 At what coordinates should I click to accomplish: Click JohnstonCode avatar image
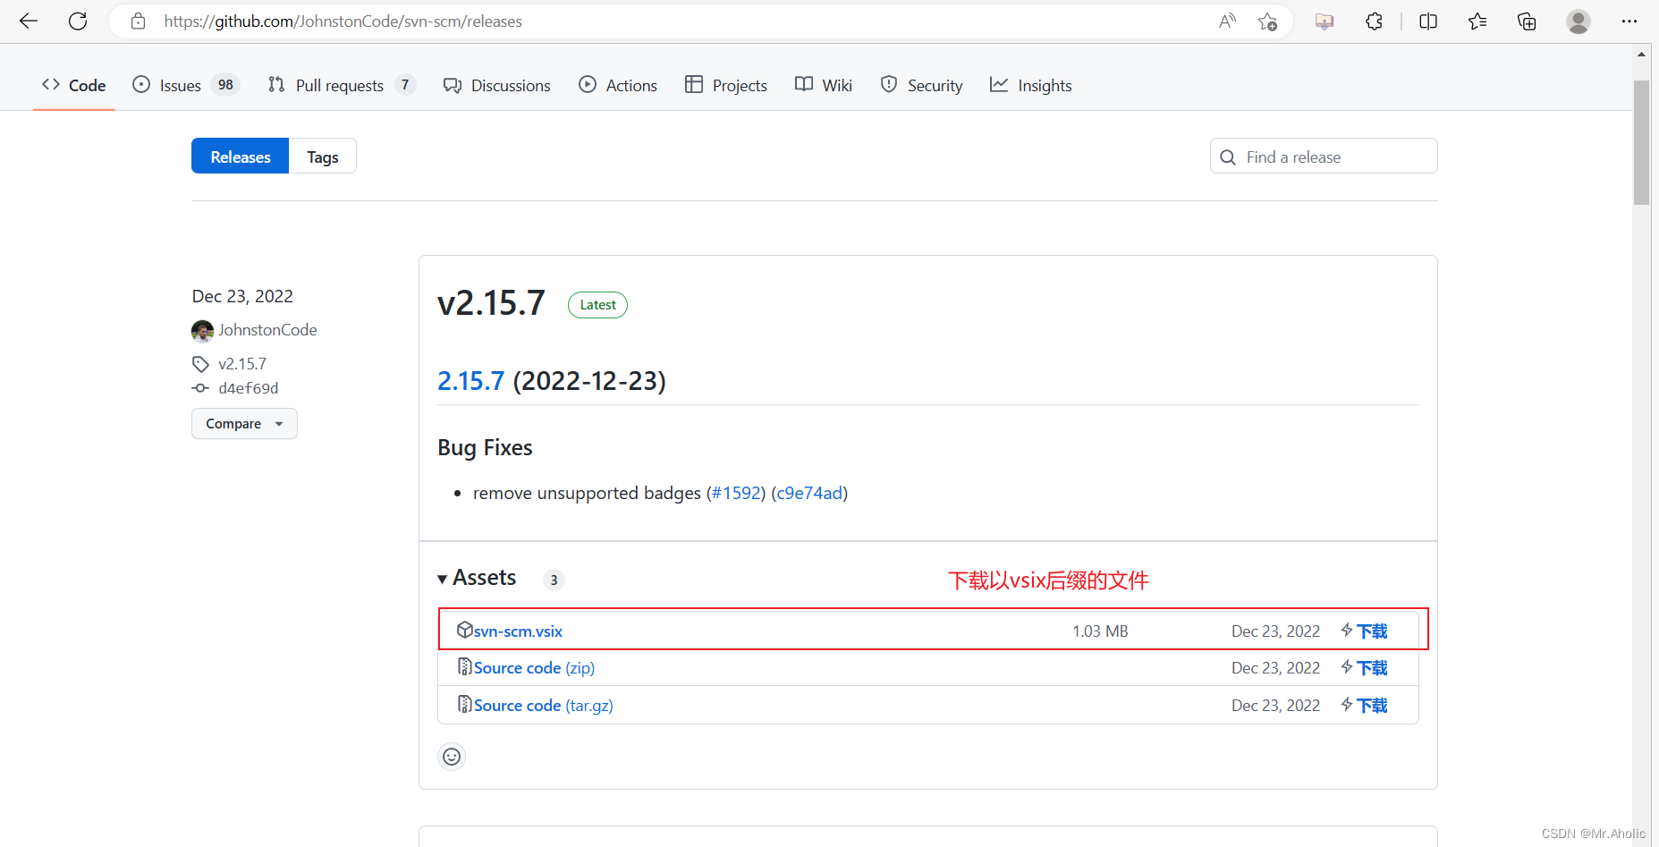tap(202, 331)
